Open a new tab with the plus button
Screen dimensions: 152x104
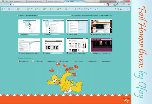(86, 1)
